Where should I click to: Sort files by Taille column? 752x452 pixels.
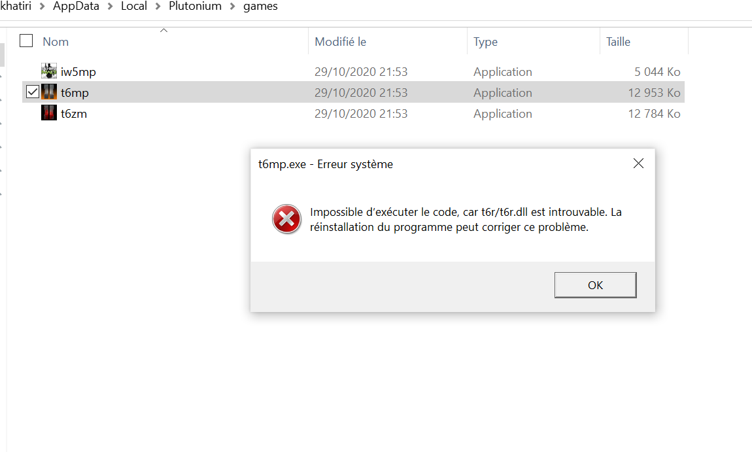618,42
